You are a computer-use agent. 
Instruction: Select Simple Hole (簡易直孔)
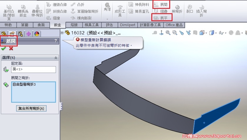tap(139, 11)
